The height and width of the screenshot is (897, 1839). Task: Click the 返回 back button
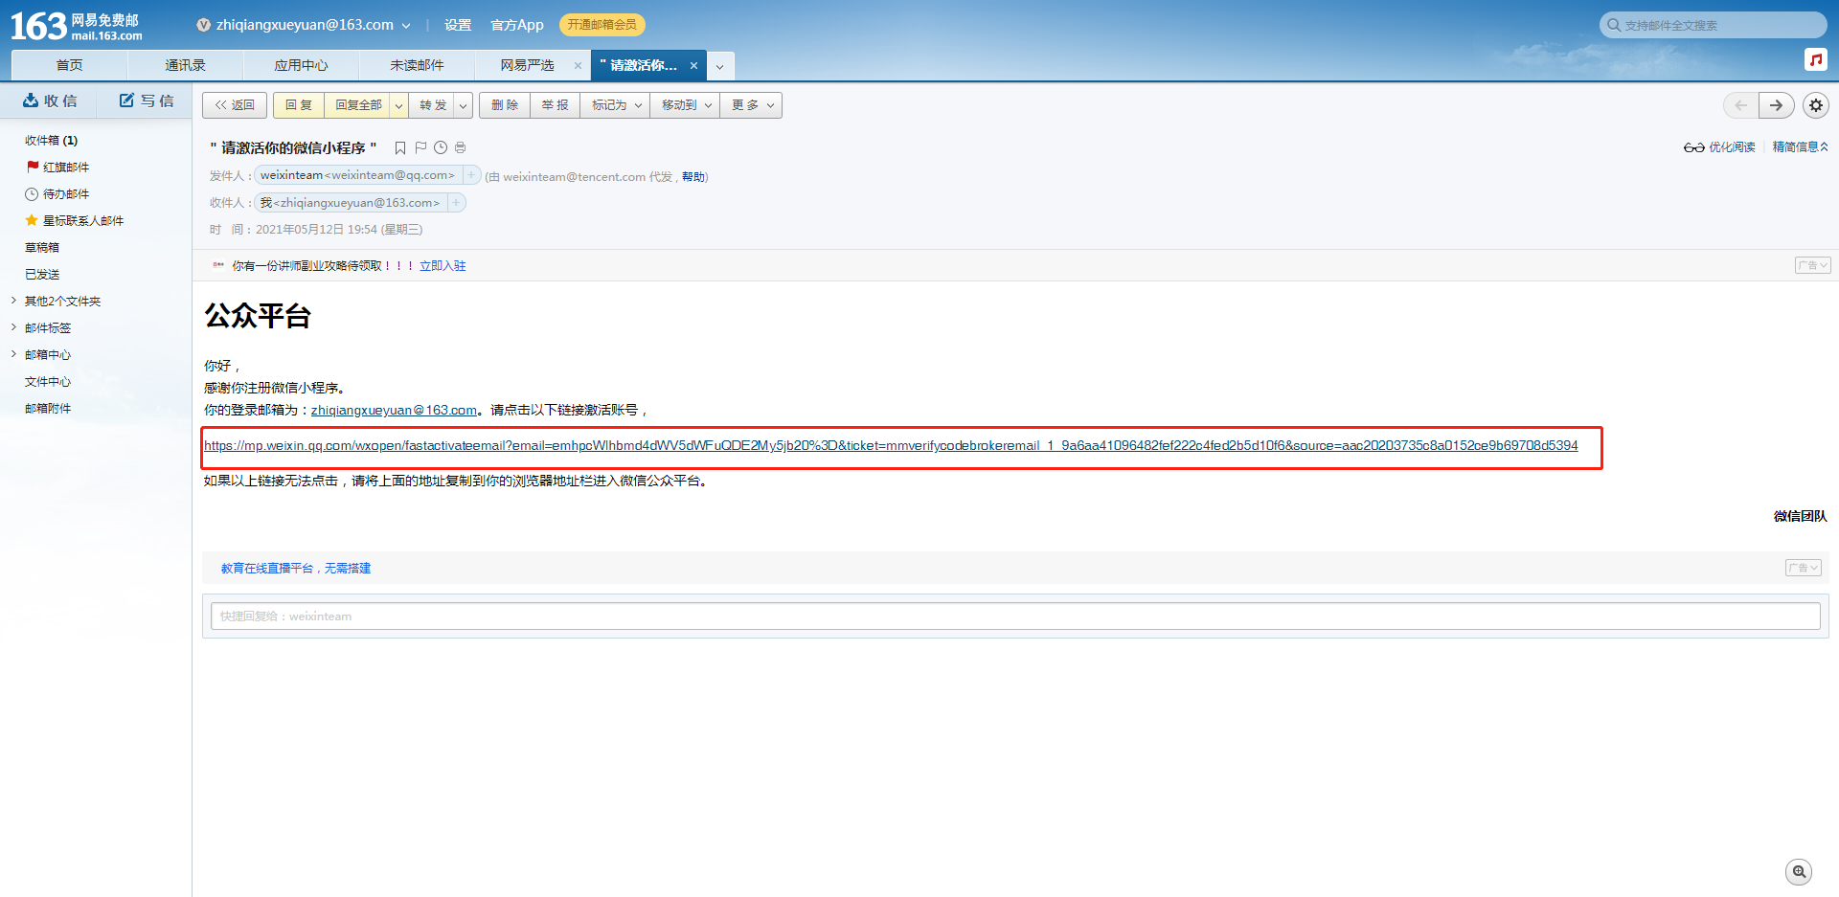[x=235, y=105]
